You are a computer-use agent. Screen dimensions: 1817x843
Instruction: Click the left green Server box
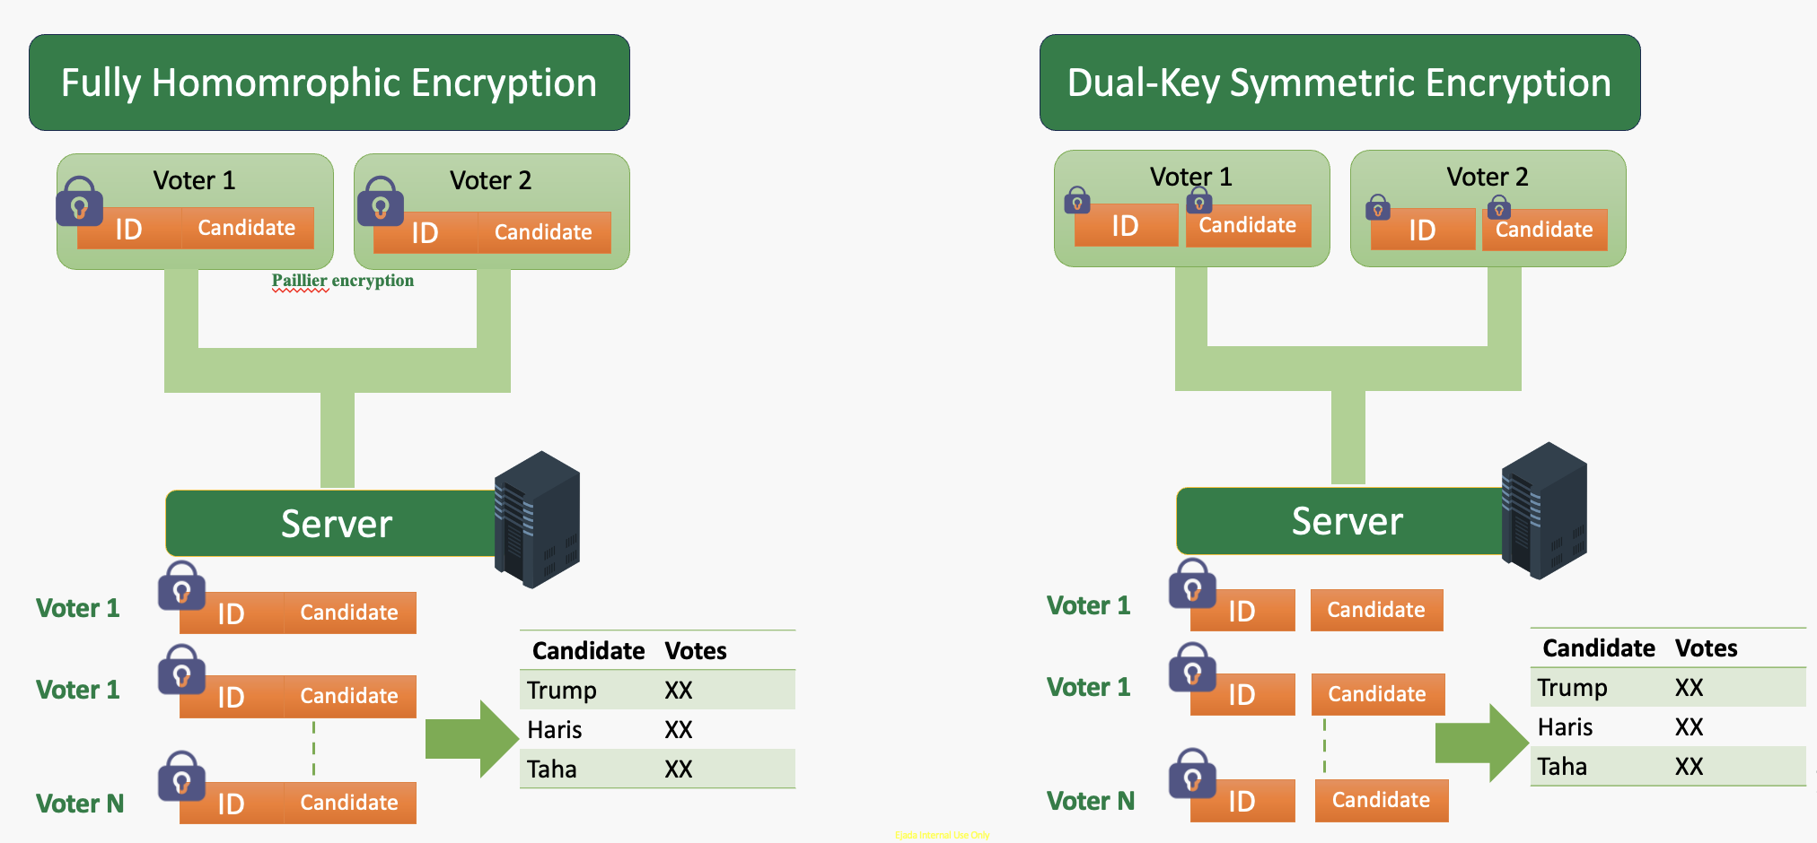(336, 524)
